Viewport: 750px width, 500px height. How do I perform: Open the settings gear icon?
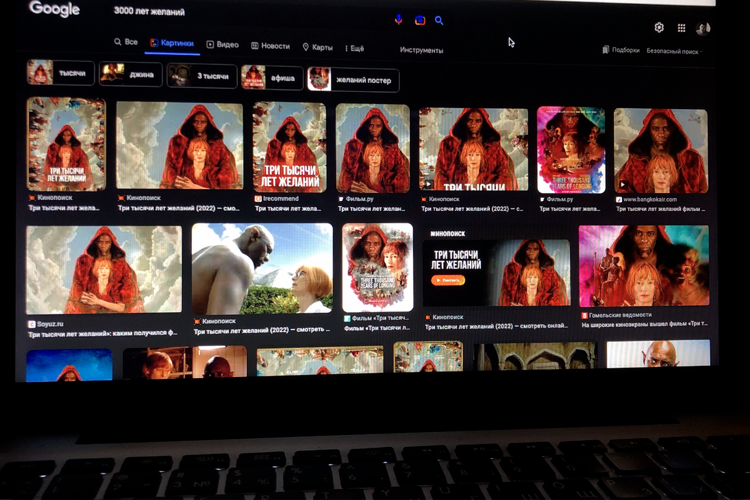(659, 27)
